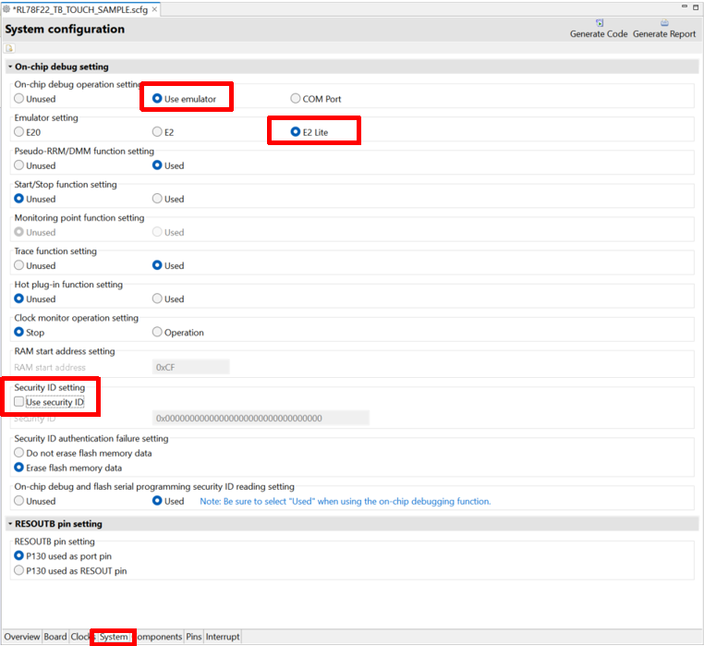Open the System tab
The width and height of the screenshot is (704, 646).
pos(114,637)
